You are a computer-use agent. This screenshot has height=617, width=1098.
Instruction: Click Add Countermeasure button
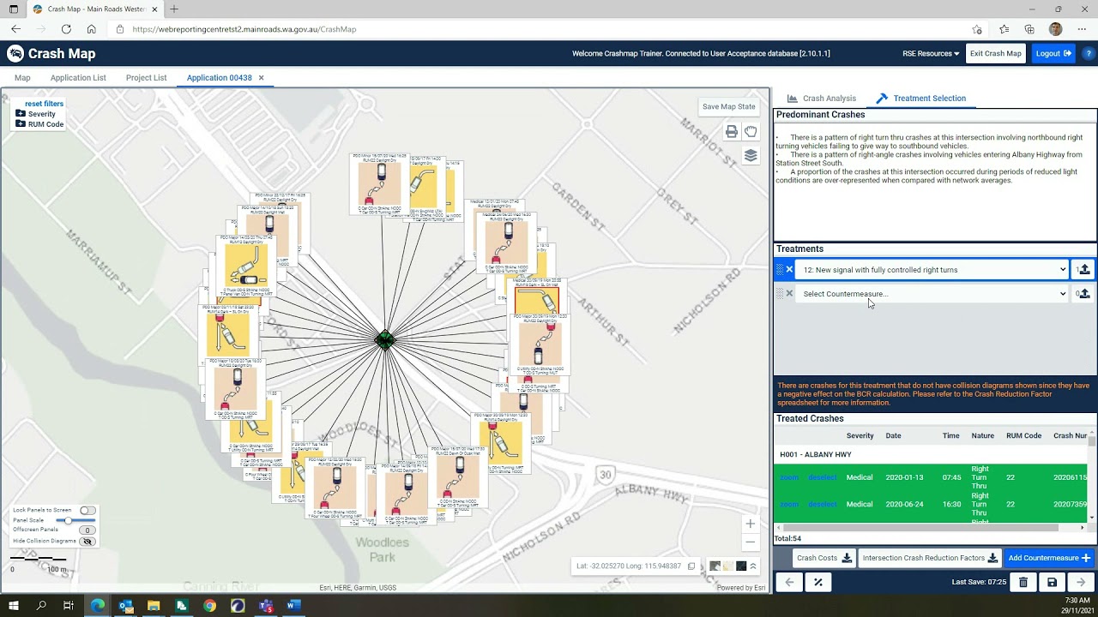pyautogui.click(x=1049, y=558)
